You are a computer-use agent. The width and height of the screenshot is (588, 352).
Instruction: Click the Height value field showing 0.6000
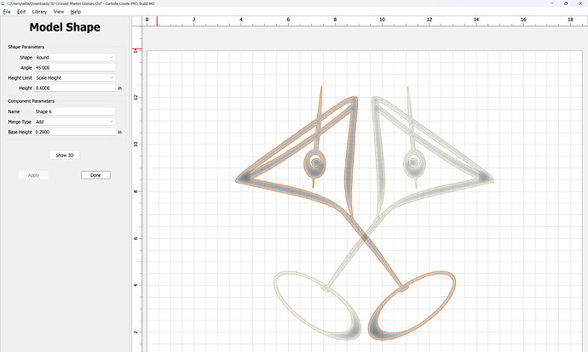(74, 88)
